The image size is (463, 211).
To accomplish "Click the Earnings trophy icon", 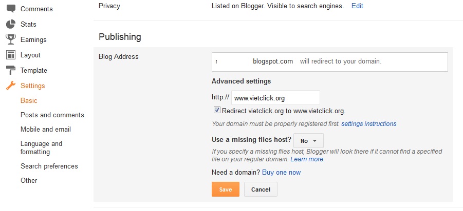I will point(10,39).
